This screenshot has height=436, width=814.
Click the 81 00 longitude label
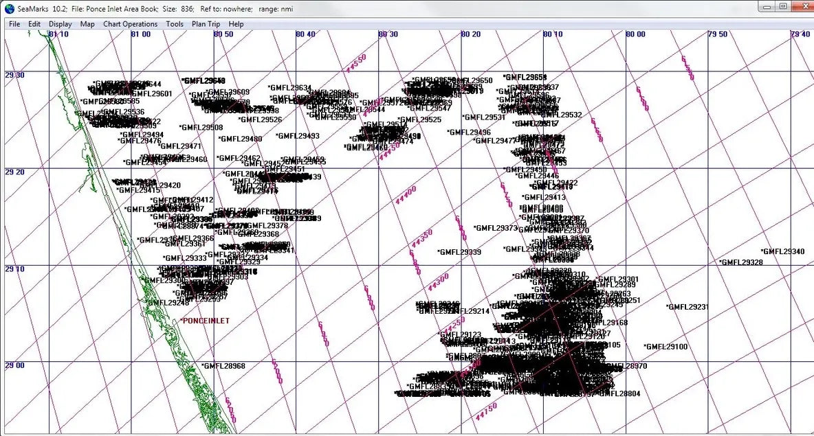coord(141,34)
